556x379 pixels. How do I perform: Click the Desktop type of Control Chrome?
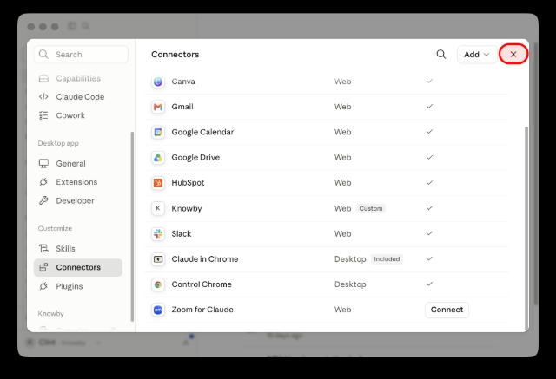point(350,284)
